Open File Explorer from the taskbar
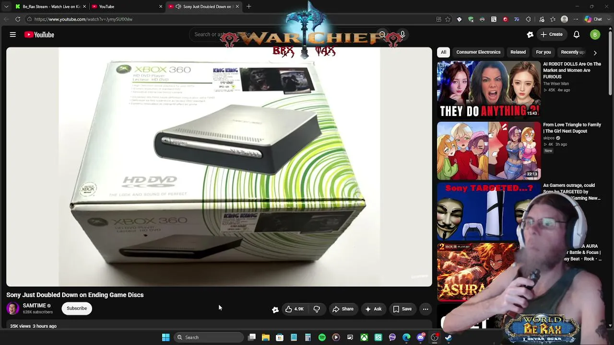The image size is (614, 345). (266, 337)
